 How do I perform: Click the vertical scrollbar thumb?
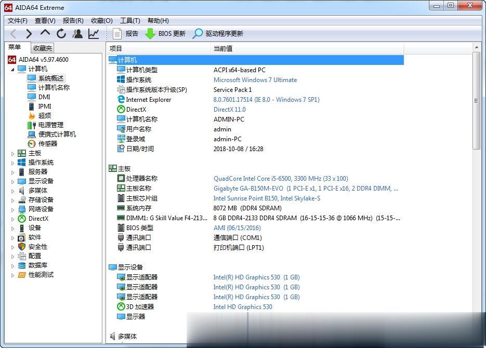tap(477, 101)
